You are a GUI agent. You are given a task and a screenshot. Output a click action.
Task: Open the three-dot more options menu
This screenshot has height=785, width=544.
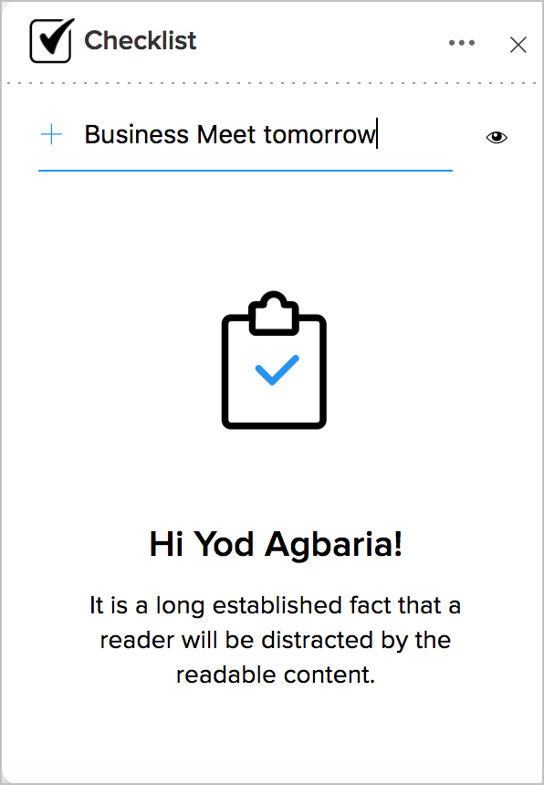[462, 43]
